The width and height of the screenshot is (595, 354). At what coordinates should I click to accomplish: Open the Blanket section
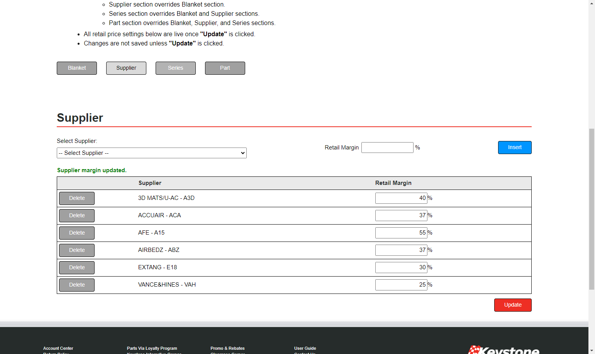77,68
